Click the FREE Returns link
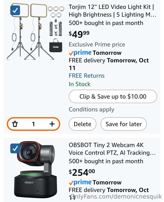 coord(87,75)
